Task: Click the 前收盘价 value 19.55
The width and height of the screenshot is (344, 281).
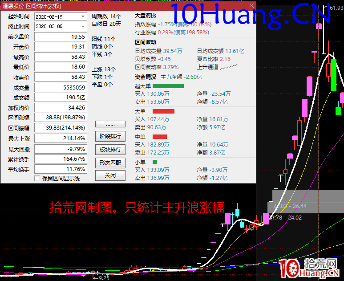Action: coord(61,37)
